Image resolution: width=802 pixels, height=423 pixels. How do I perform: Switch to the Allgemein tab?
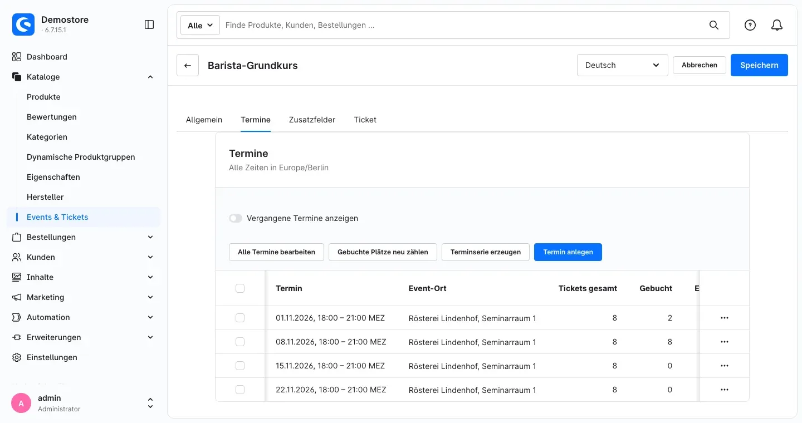(204, 120)
